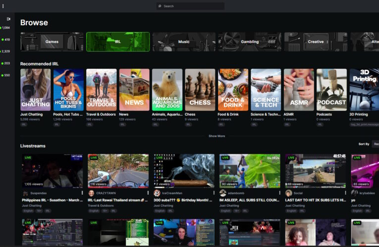Open the three-dot menu in the top-left corner
Screen dimensions: 379x247
click(x=3, y=6)
